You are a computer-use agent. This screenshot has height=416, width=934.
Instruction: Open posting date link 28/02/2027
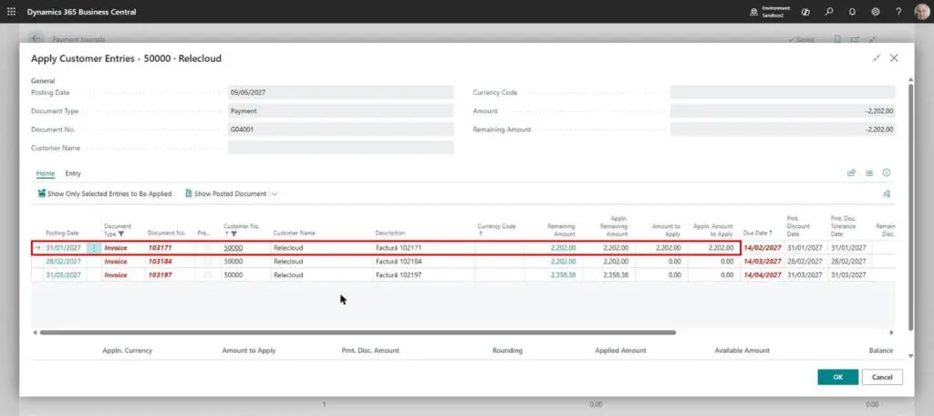[63, 262]
